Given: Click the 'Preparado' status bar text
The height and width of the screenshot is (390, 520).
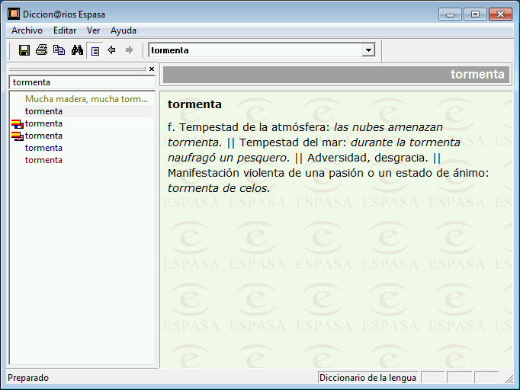Looking at the screenshot, I should (x=28, y=378).
